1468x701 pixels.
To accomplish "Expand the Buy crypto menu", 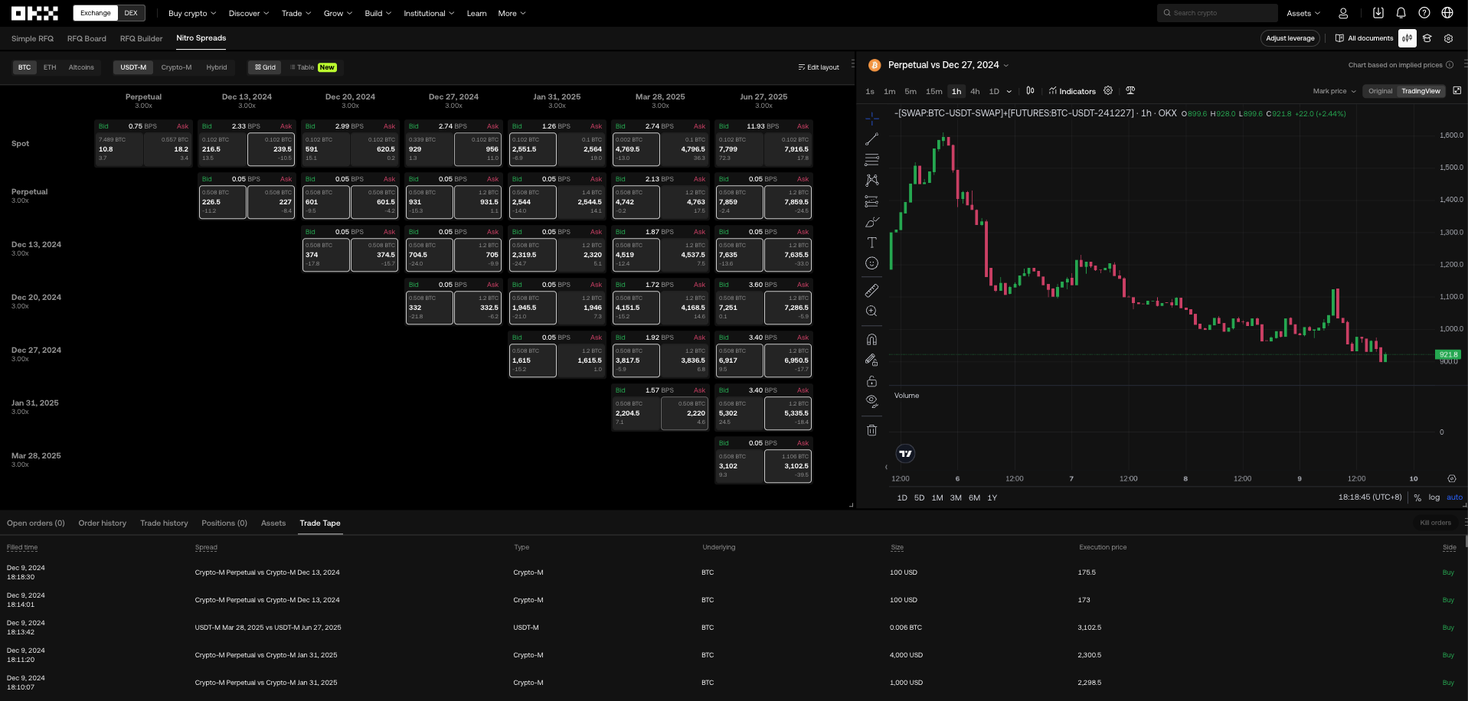I will click(192, 13).
